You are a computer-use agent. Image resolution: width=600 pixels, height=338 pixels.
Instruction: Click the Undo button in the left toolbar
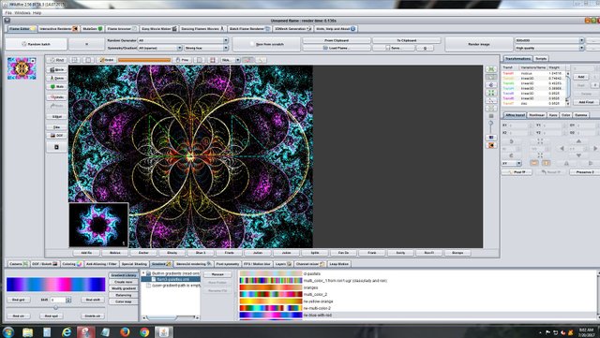tap(56, 97)
